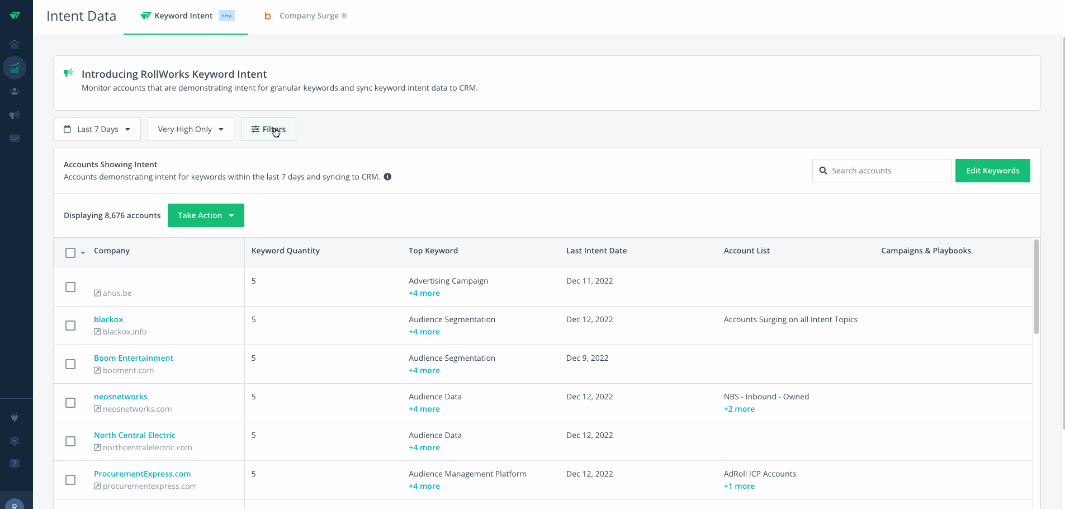Click 'Accounts Surging on all Intent Topics' text
The height and width of the screenshot is (509, 1065).
point(791,319)
